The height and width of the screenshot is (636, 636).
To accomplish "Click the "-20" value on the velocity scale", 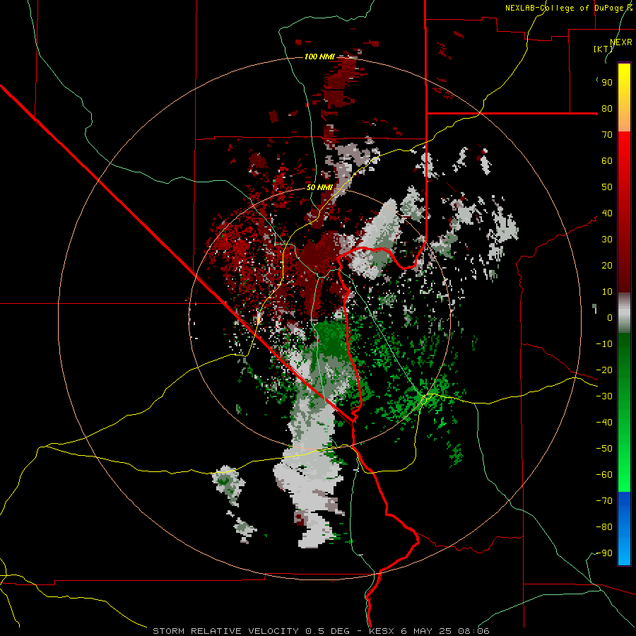I will point(604,370).
